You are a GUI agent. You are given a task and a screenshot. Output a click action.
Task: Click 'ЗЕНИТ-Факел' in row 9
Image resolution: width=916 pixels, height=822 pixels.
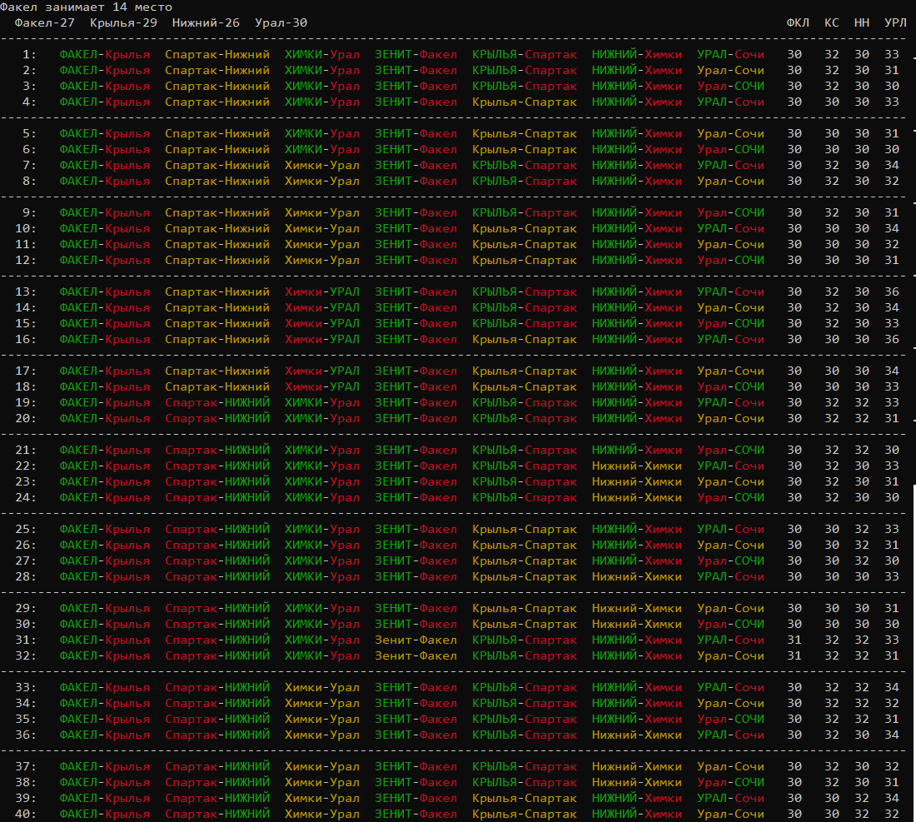(x=416, y=212)
